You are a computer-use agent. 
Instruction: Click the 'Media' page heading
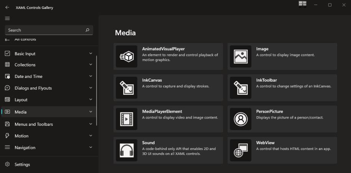click(x=125, y=33)
